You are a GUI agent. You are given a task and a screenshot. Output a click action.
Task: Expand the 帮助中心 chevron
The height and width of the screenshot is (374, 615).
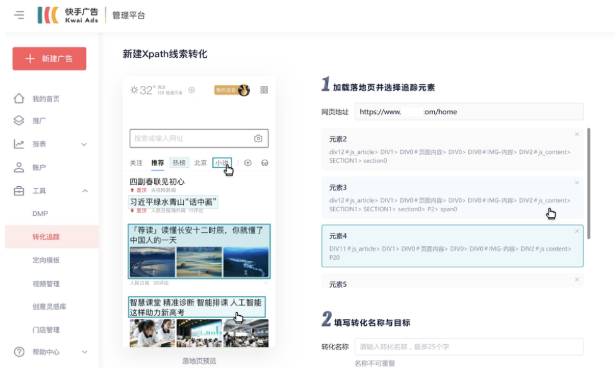click(85, 352)
